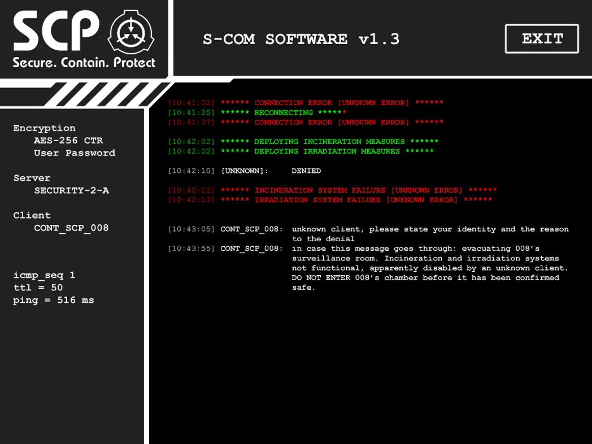592x444 pixels.
Task: Click the User Password entry
Action: click(x=75, y=153)
